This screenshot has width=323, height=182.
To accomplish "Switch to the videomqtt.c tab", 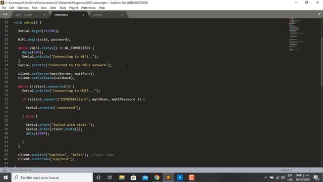I will [x=61, y=15].
